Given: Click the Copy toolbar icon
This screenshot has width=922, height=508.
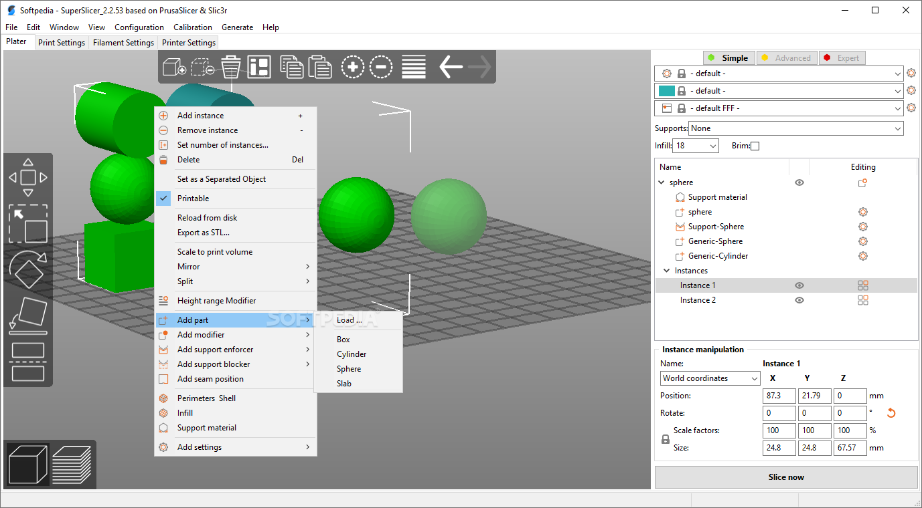Looking at the screenshot, I should pyautogui.click(x=291, y=67).
